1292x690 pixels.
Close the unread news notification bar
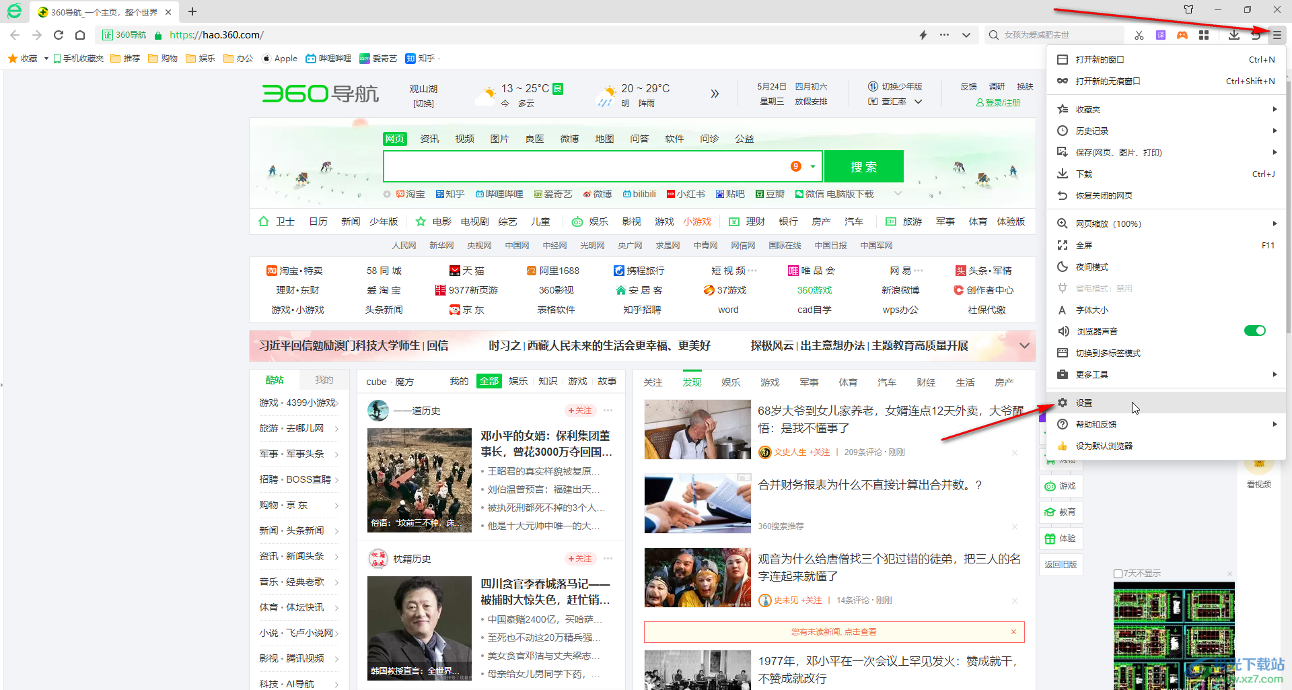point(1013,631)
